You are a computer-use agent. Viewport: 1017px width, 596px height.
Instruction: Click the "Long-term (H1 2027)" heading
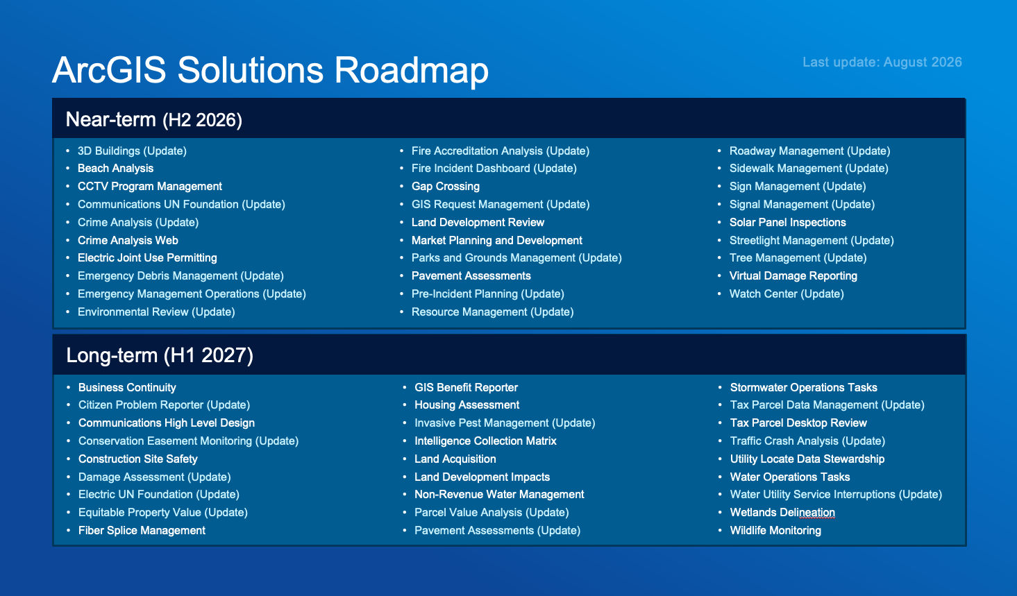click(160, 356)
